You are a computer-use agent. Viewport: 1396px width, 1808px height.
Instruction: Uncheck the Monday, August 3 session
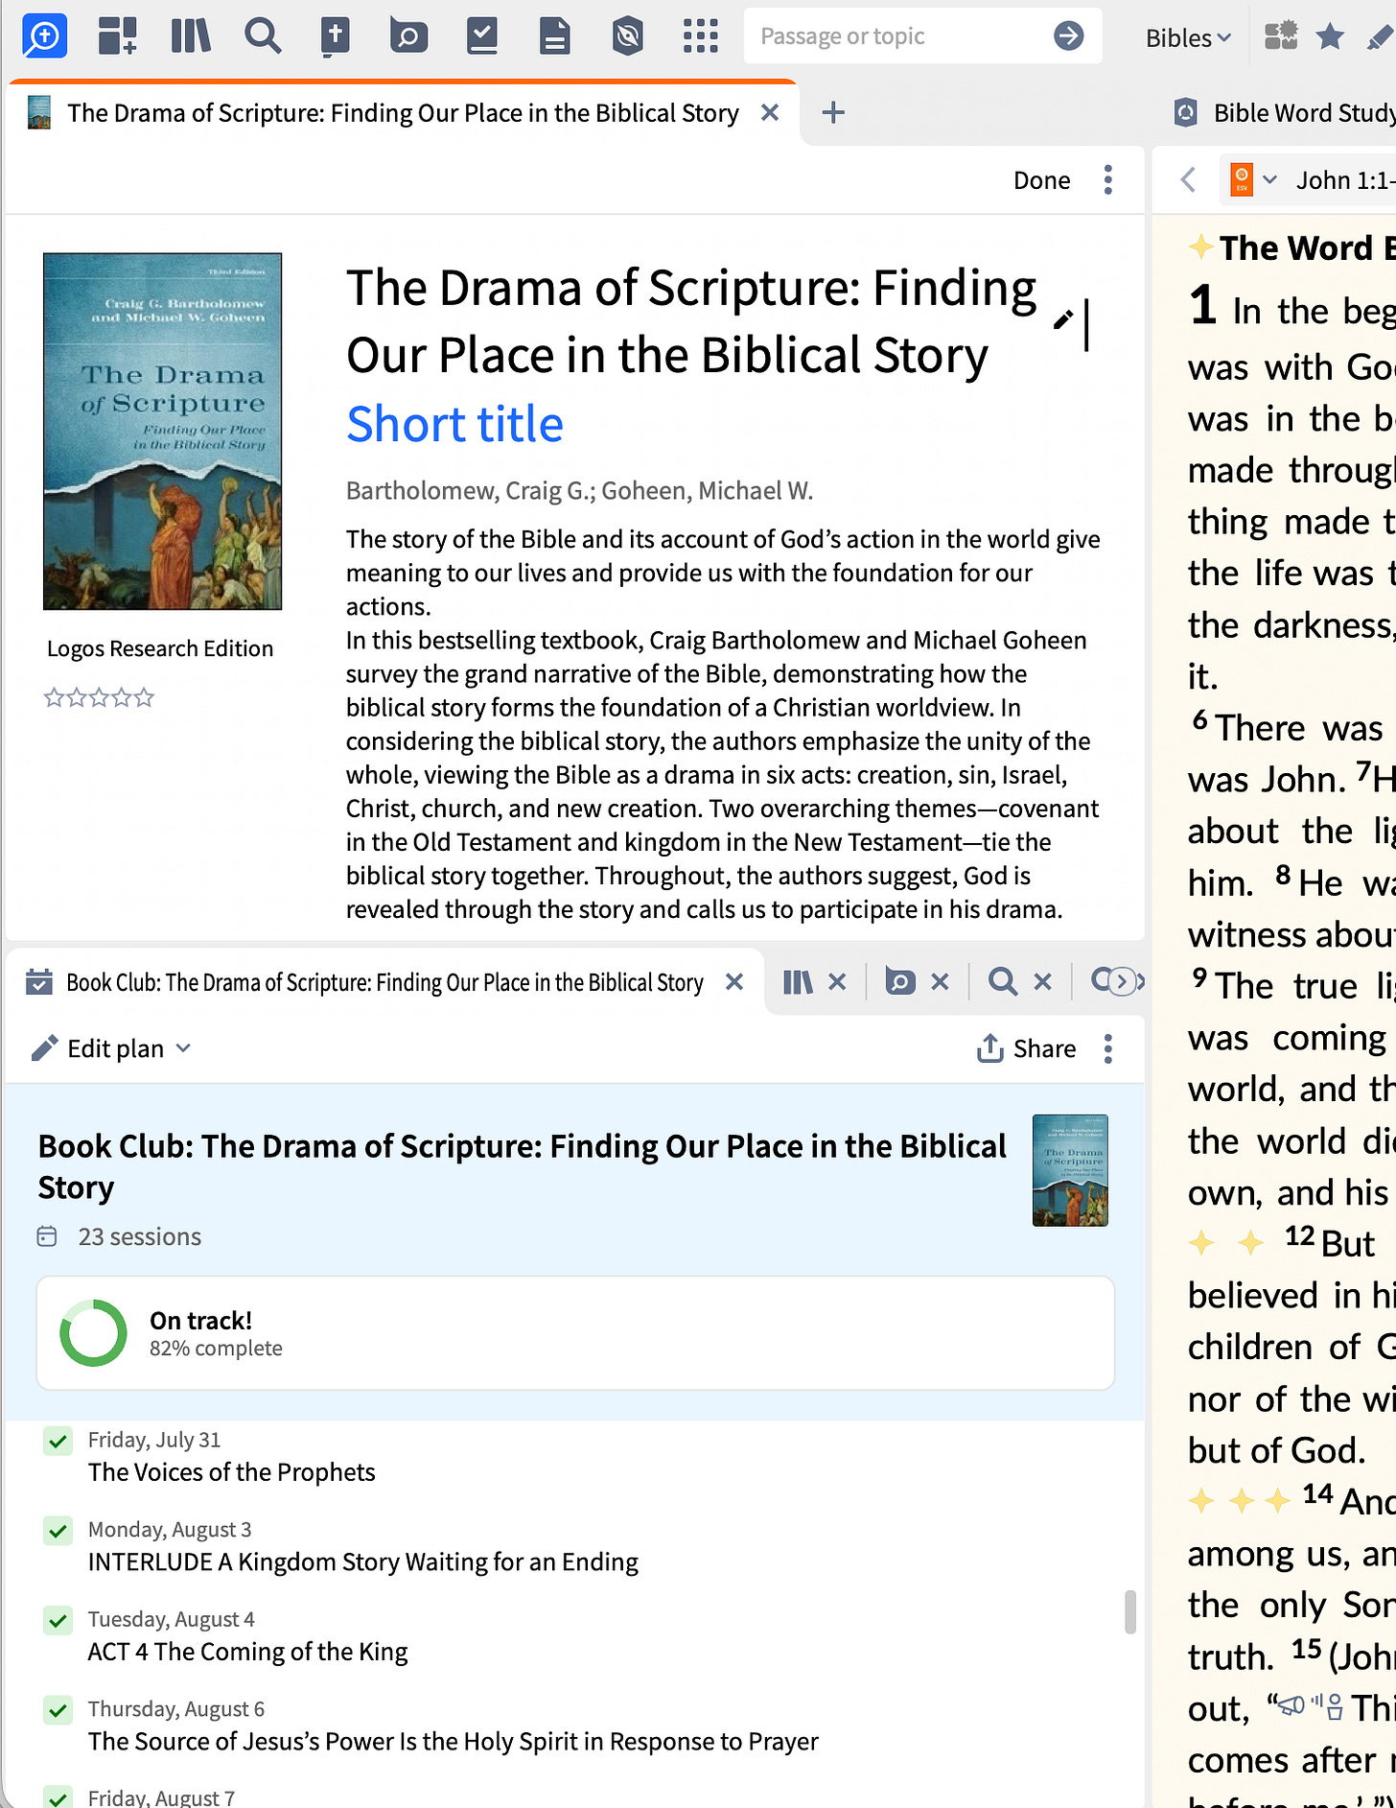58,1531
